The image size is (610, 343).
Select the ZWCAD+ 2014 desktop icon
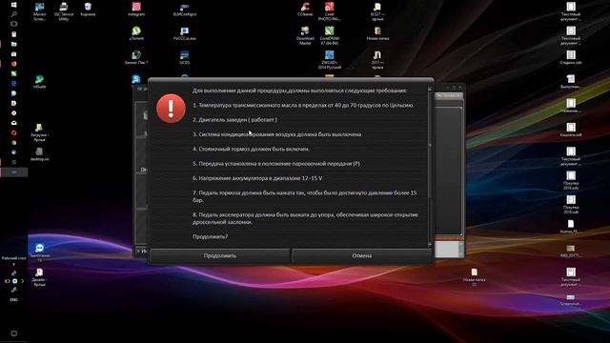[329, 59]
